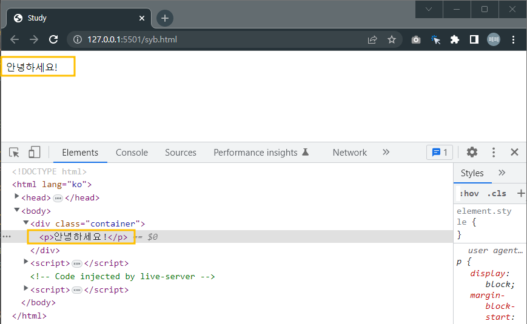Open DevTools customize three-dot menu
527x324 pixels.
coord(494,153)
